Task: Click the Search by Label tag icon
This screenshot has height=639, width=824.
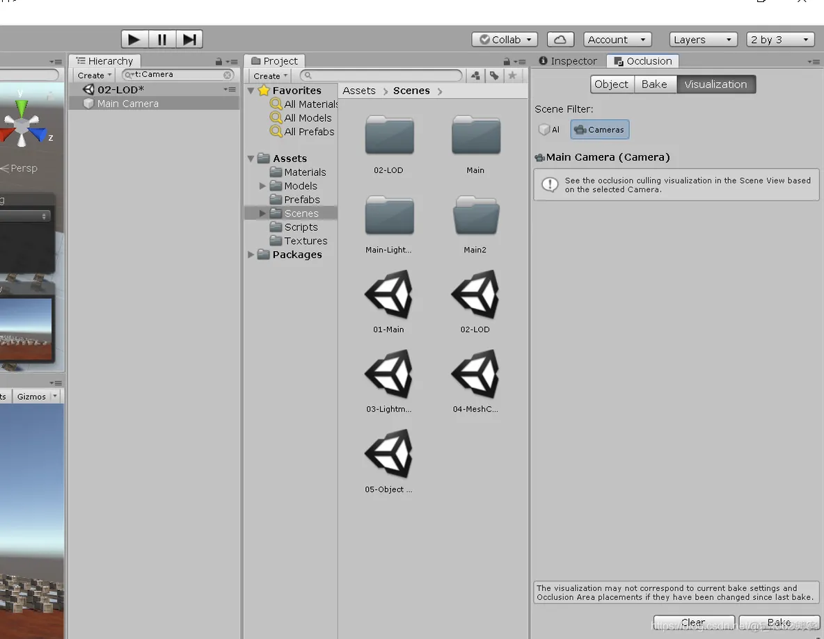Action: pos(494,76)
